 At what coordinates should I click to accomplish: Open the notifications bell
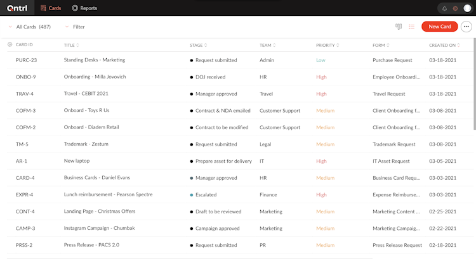(444, 8)
